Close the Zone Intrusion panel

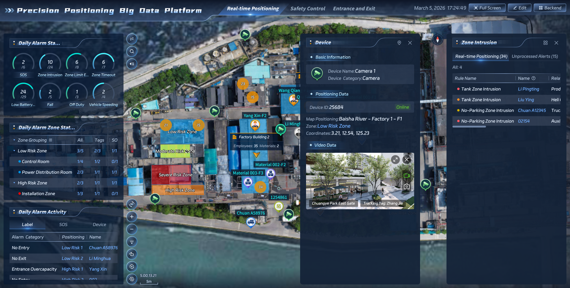pyautogui.click(x=556, y=43)
